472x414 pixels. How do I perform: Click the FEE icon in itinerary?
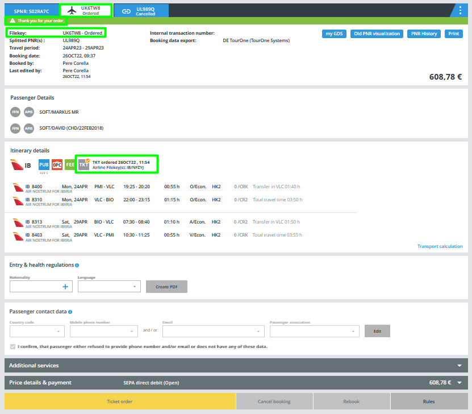(x=70, y=165)
